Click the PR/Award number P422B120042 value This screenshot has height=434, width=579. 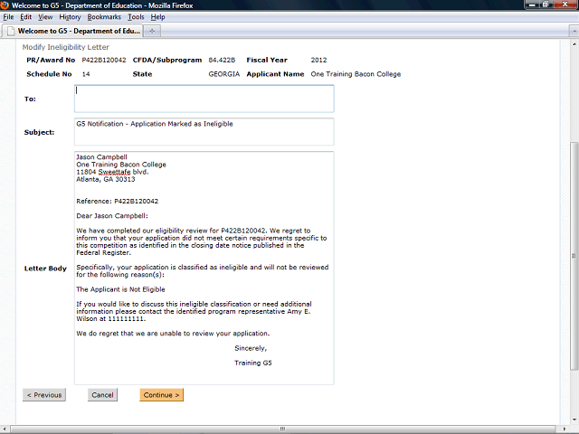pos(104,61)
